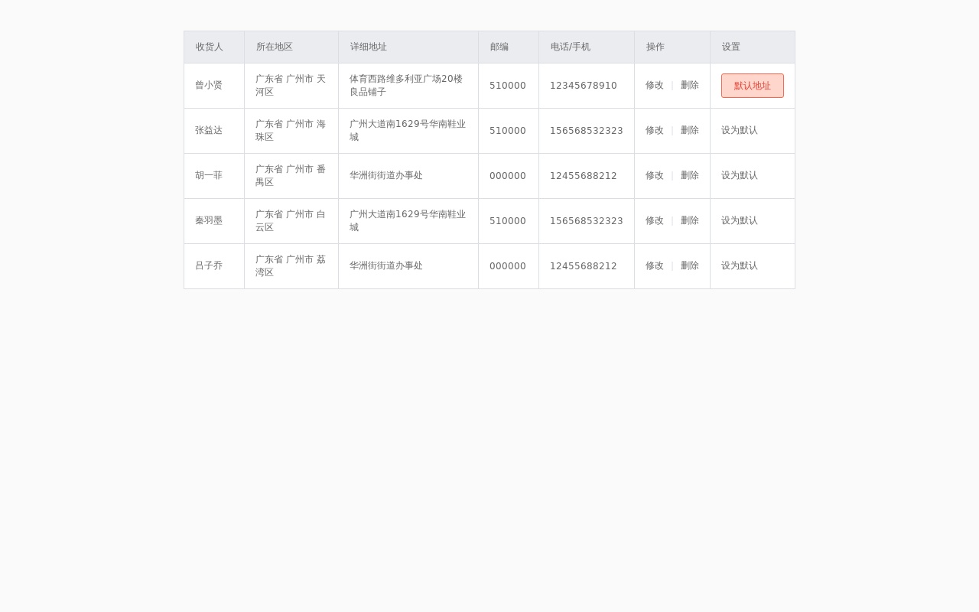
Task: Click region 广东省 广州市 海珠区
Action: (x=291, y=130)
